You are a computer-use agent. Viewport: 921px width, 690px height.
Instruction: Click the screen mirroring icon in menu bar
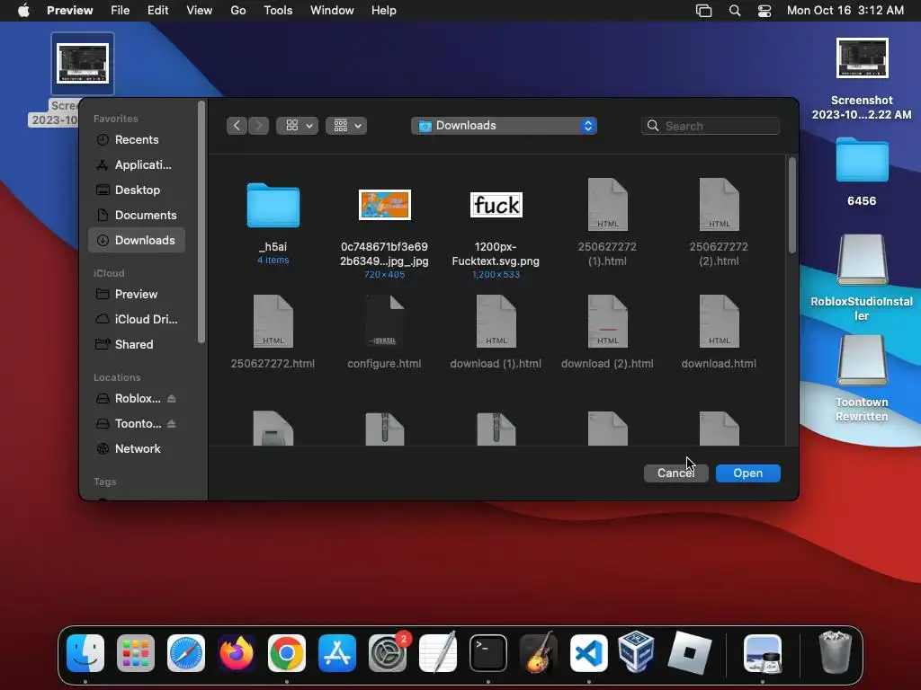703,11
